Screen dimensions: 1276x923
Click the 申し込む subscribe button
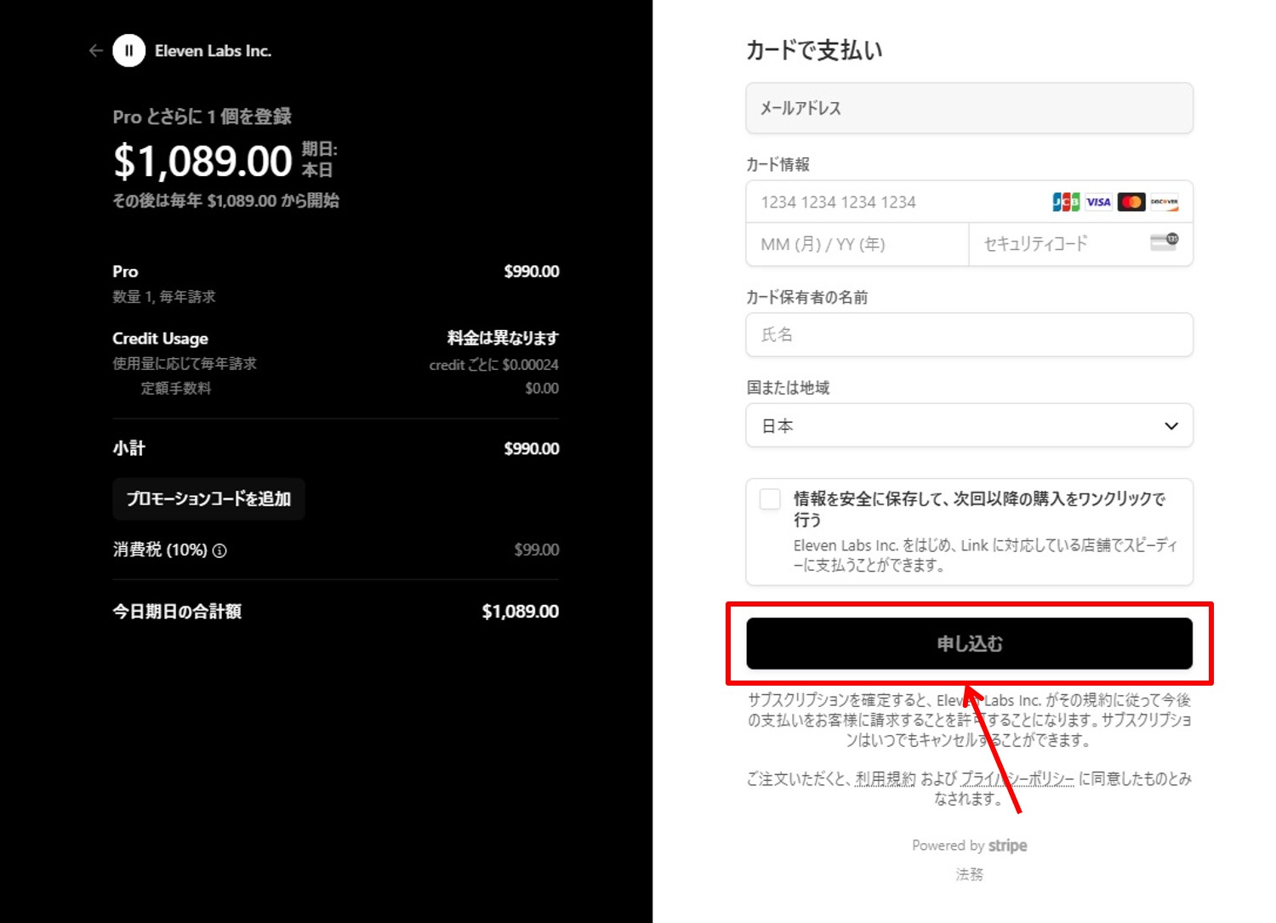click(969, 644)
